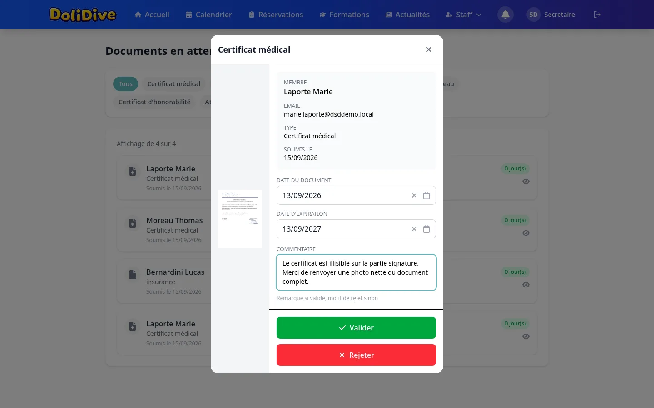
Task: Open Formations section
Action: pos(344,15)
